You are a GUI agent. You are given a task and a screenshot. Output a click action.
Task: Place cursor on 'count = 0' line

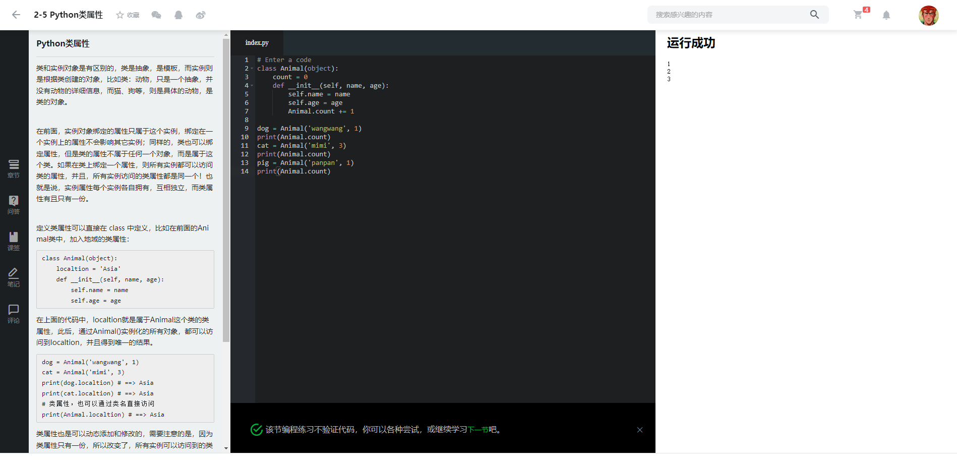click(x=290, y=77)
